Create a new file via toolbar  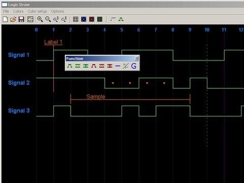[5, 19]
